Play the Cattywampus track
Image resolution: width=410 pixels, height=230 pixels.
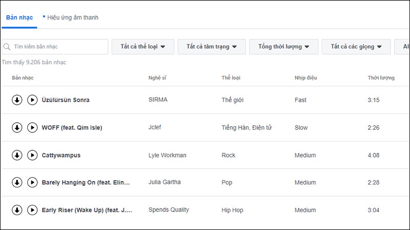[32, 155]
